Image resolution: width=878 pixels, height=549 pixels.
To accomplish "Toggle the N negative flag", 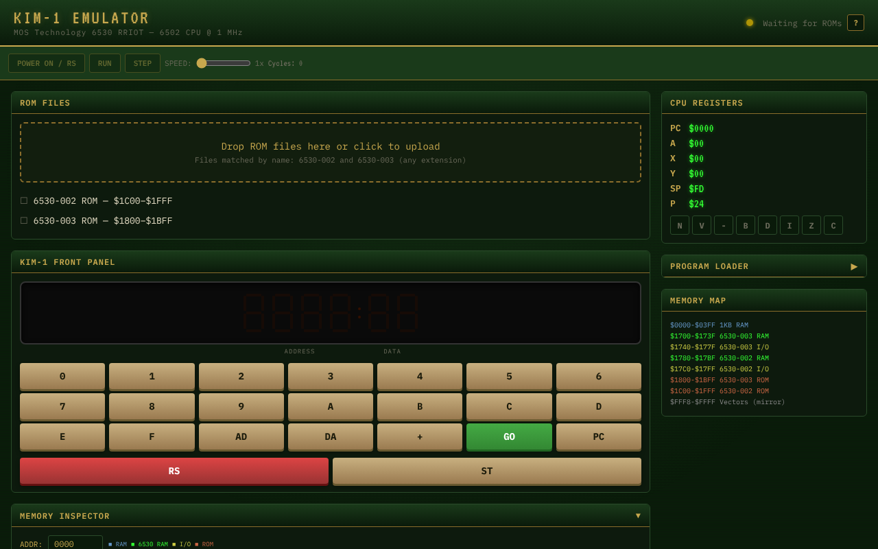I will click(x=679, y=226).
